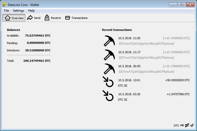Click the sync checkmark status icon
Viewport: 197px width, 131px height.
pos(192,125)
